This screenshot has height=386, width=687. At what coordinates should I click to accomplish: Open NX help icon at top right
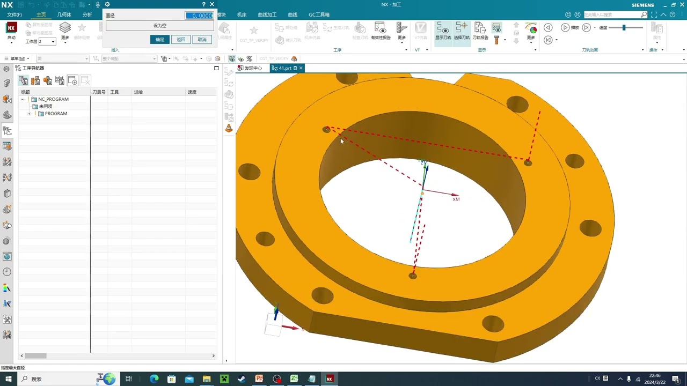tap(673, 14)
